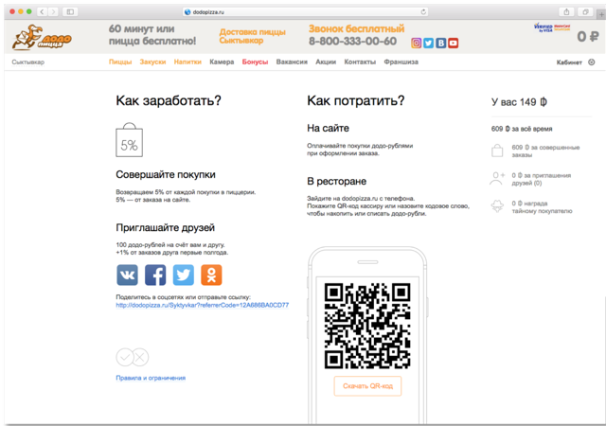Click the Приглашайте друзей heading
The image size is (606, 426).
click(165, 228)
